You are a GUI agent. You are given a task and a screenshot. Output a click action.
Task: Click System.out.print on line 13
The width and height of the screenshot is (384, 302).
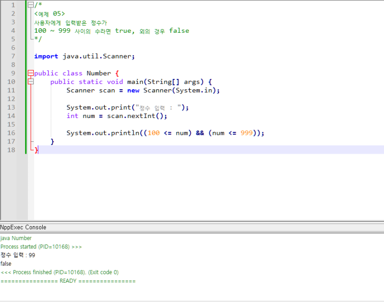coord(99,107)
